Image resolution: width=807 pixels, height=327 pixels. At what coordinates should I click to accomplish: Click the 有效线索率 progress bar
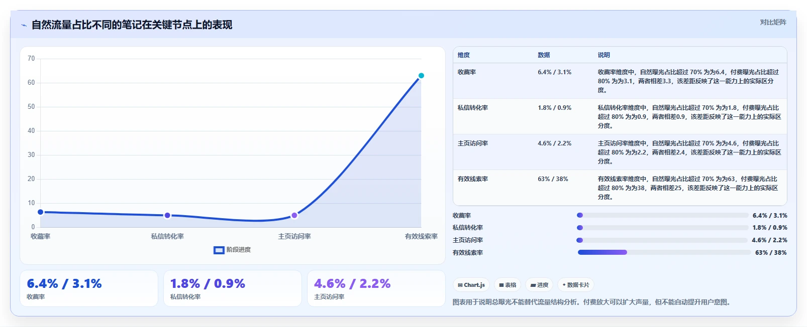[664, 252]
